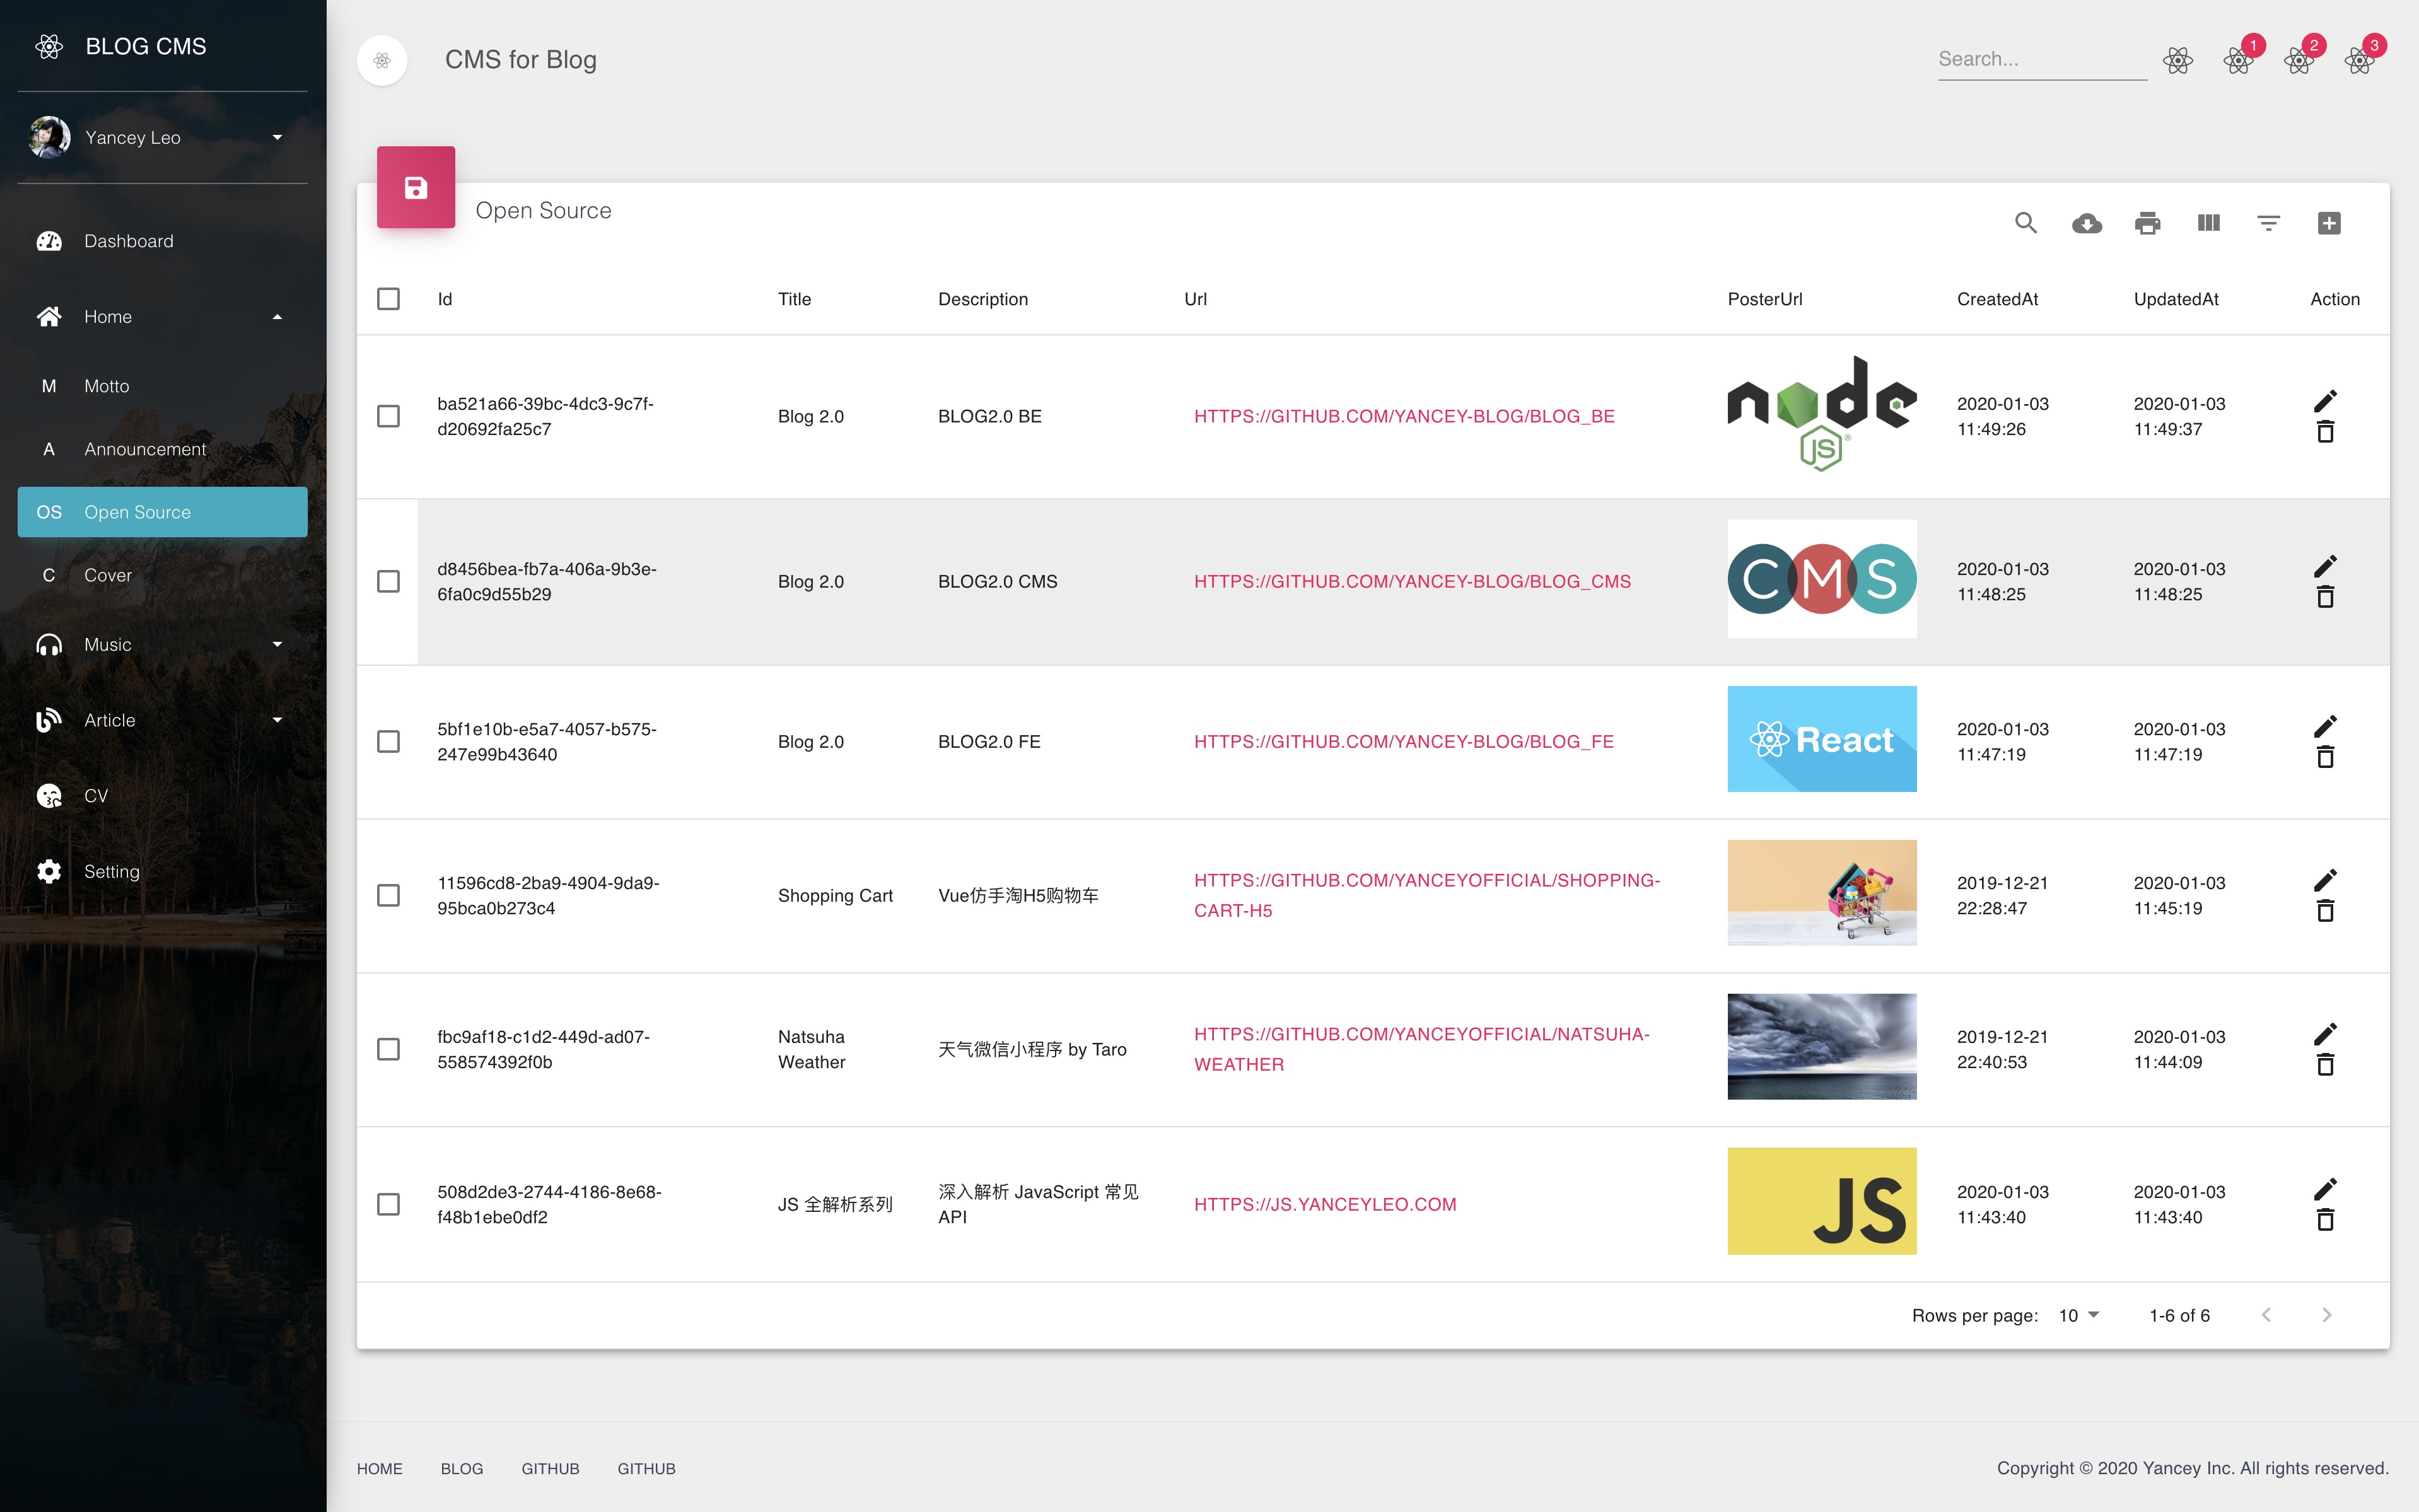Edit the BLOG2.0 CMS row
Viewport: 2419px width, 1512px height.
coord(2325,566)
